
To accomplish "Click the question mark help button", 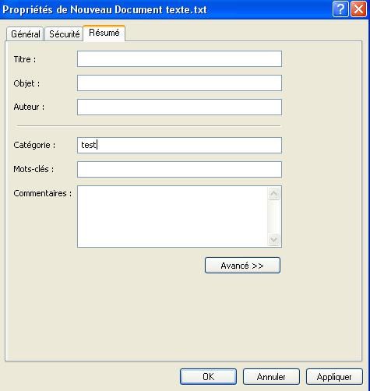I will click(x=340, y=9).
